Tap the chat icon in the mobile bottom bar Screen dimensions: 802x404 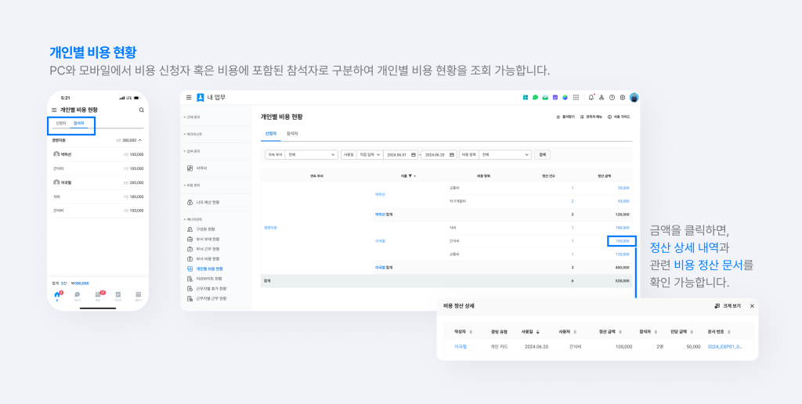pos(78,294)
